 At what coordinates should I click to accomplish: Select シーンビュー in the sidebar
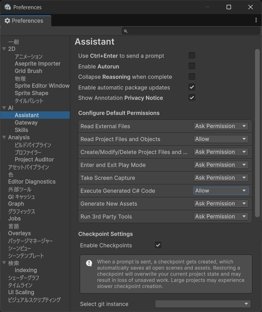pyautogui.click(x=20, y=248)
